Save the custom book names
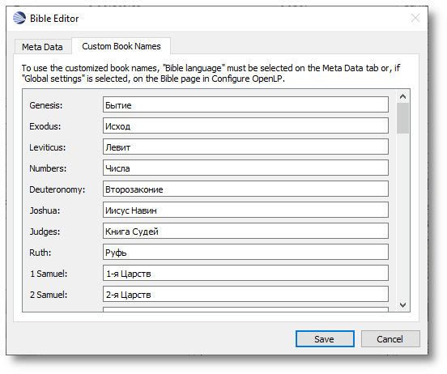 (x=325, y=338)
